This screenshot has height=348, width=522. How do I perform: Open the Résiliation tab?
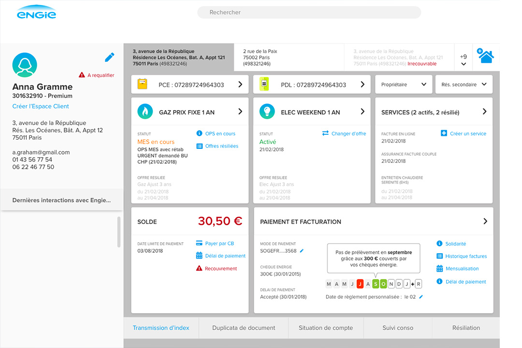coord(466,328)
